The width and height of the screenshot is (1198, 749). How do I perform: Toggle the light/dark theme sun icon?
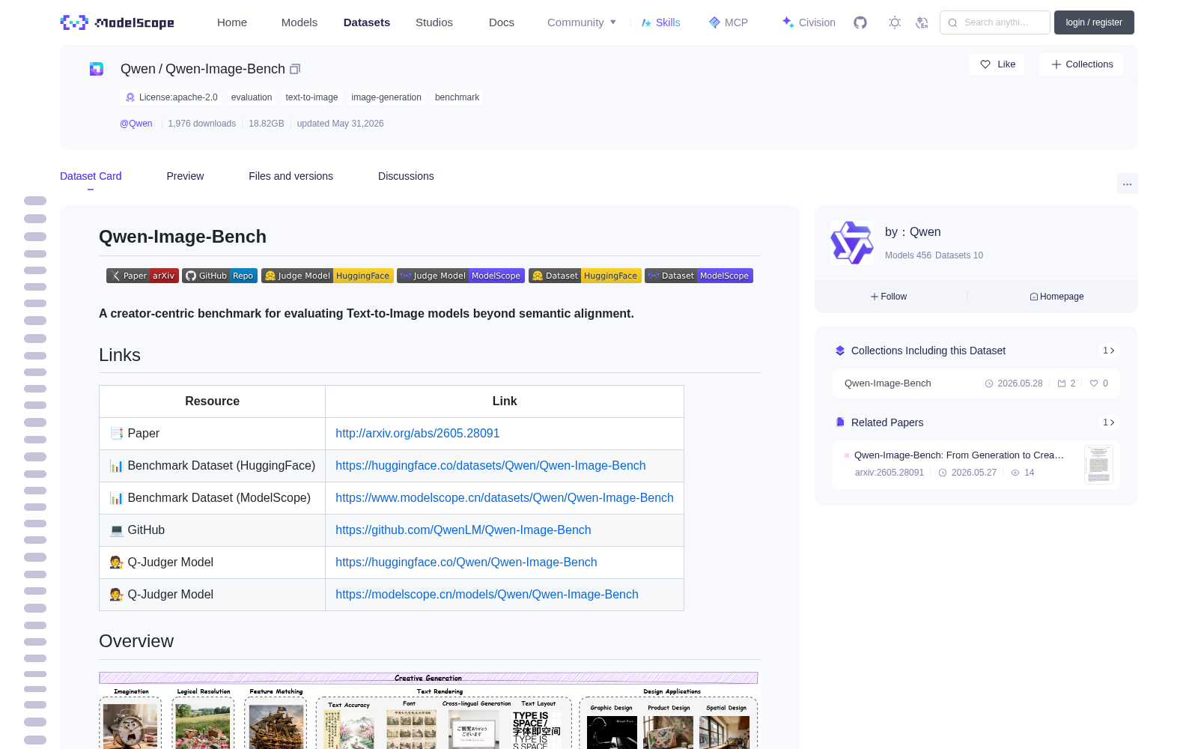895,22
